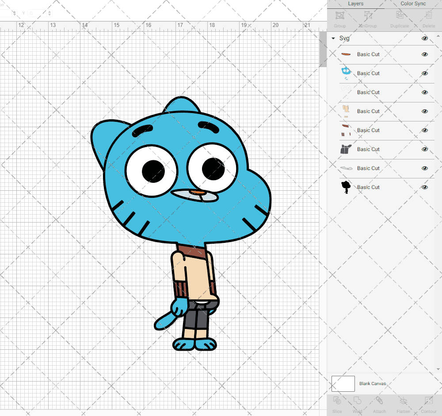This screenshot has width=442, height=416.
Task: Click the Blank Canvas label
Action: 372,384
